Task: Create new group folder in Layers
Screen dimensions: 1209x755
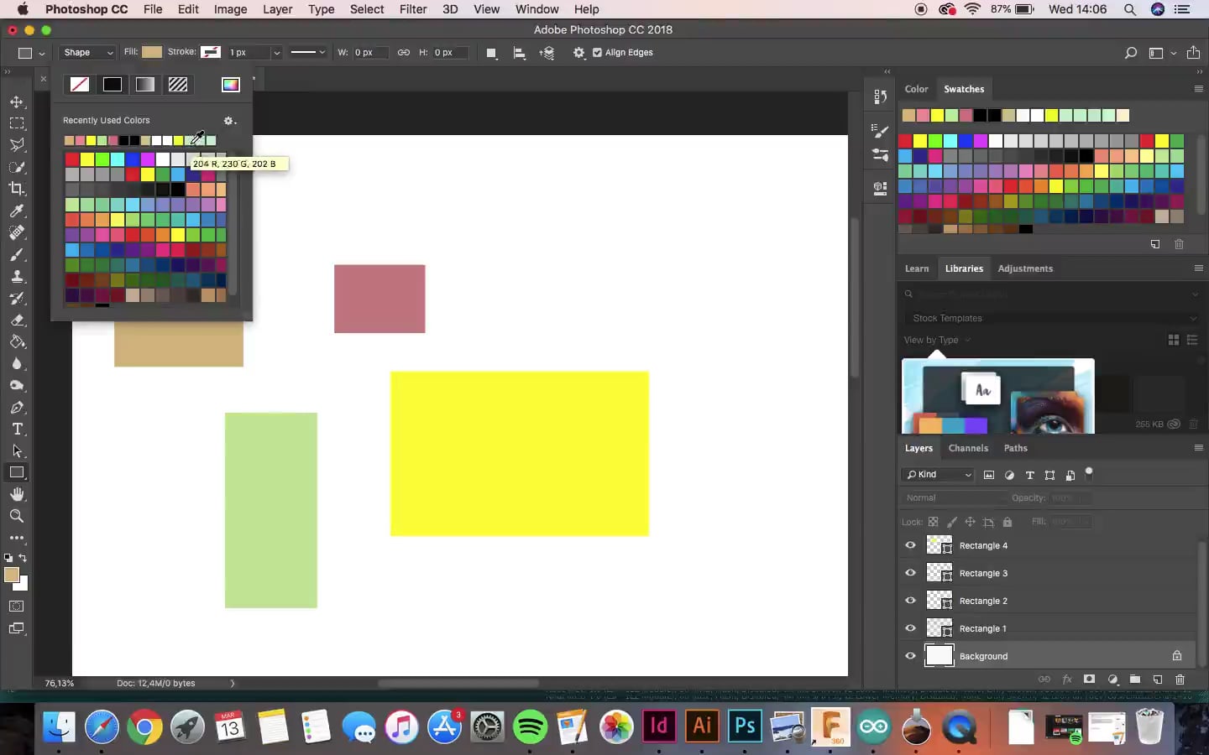Action: [x=1135, y=679]
